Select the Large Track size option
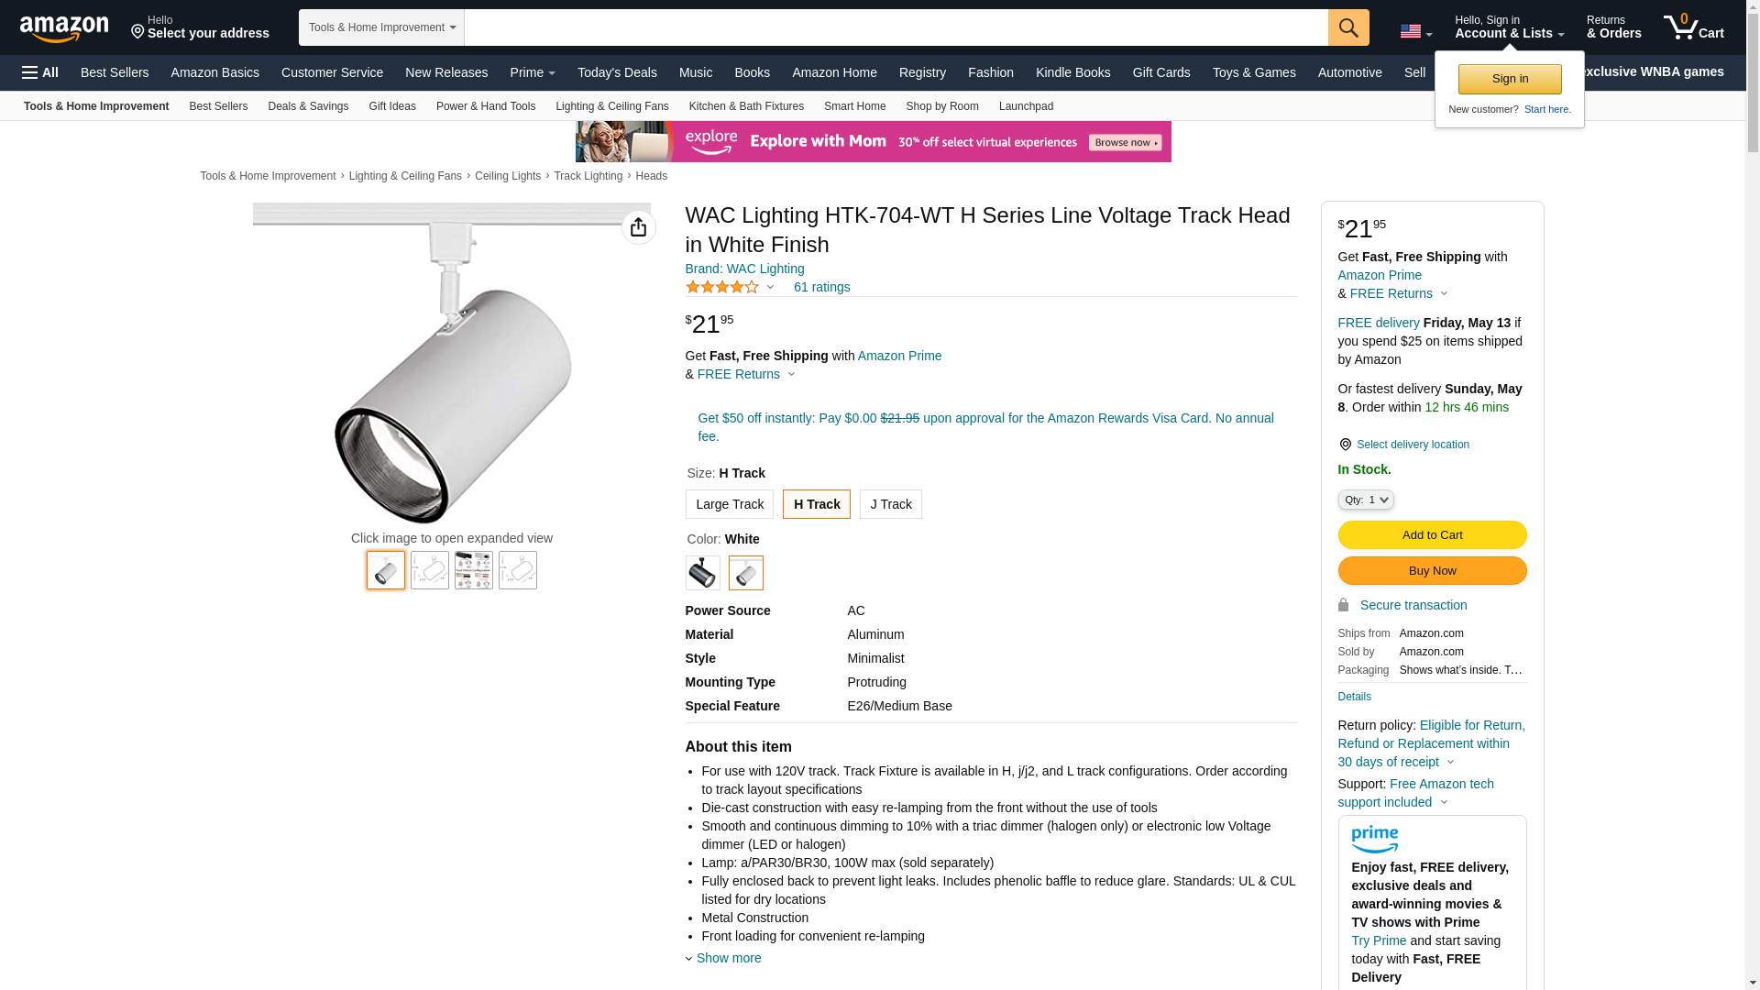1760x990 pixels. [x=730, y=504]
